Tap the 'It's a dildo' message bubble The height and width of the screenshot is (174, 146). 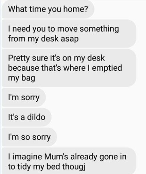click(26, 117)
